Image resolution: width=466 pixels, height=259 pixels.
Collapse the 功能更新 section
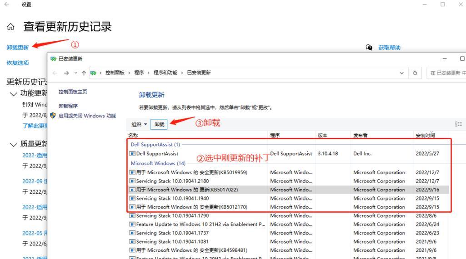[13, 94]
